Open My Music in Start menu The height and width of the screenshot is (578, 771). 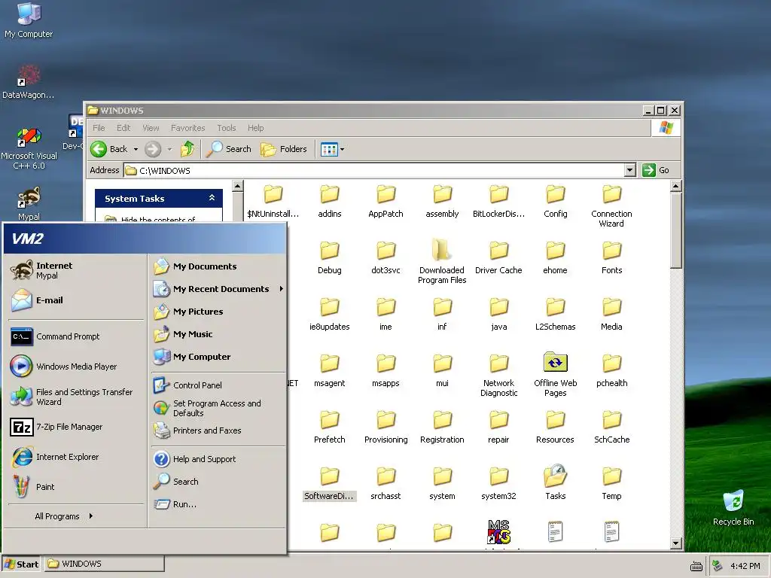tap(218, 334)
